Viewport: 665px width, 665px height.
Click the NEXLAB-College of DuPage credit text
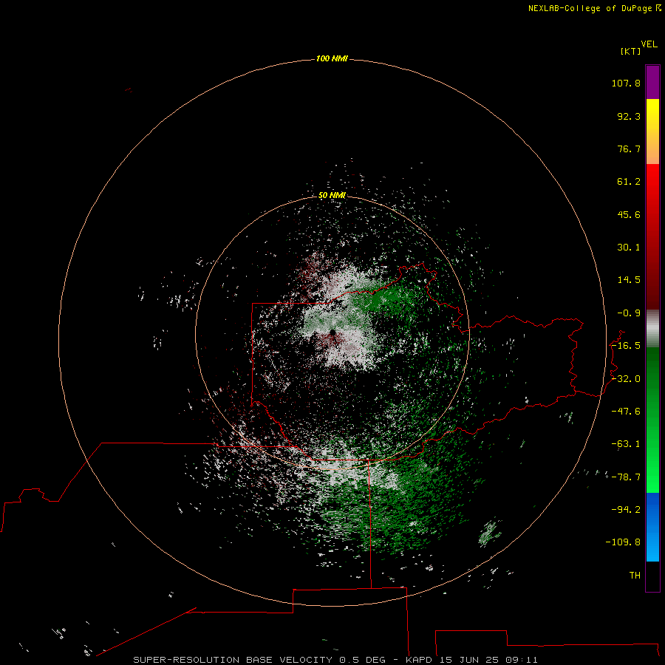[x=590, y=8]
